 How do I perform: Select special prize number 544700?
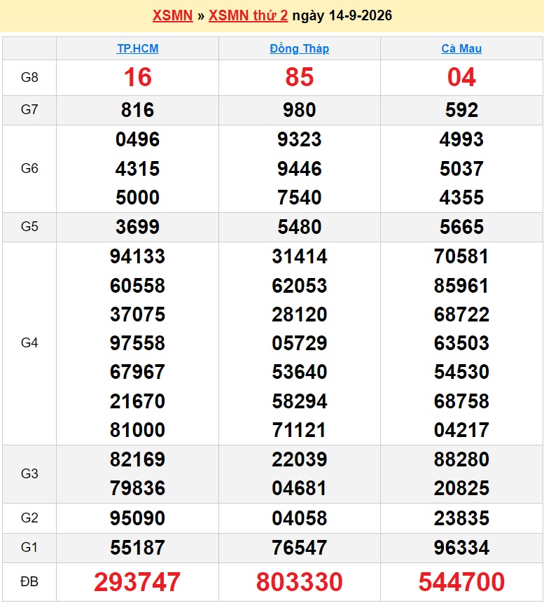pos(461,582)
